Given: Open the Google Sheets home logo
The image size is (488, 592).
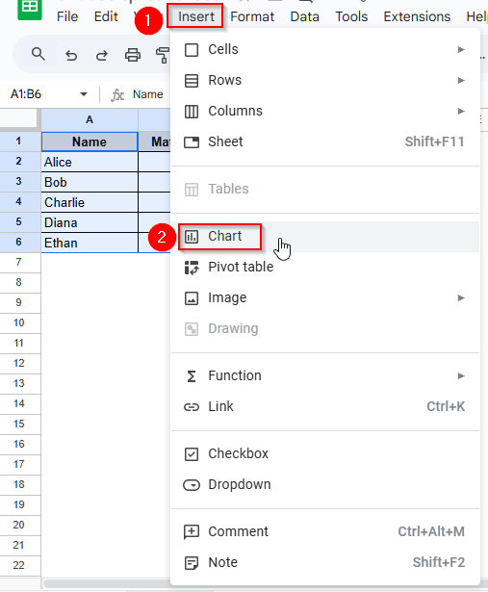Looking at the screenshot, I should 30,9.
